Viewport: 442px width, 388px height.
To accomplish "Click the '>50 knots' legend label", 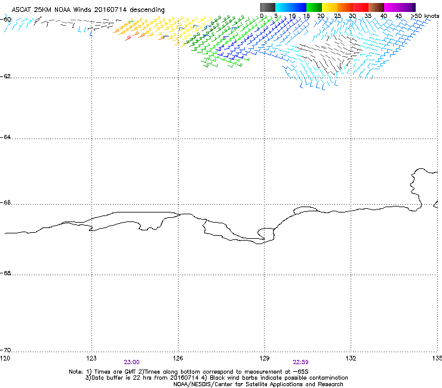I will pyautogui.click(x=425, y=16).
